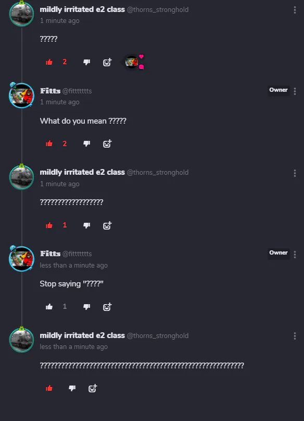Add reaction to the first "?????" comment
Screen dimensions: 304x421
[x=107, y=62]
